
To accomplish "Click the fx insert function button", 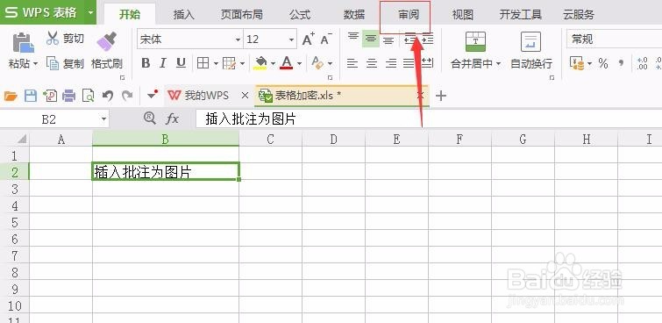I will pyautogui.click(x=172, y=119).
